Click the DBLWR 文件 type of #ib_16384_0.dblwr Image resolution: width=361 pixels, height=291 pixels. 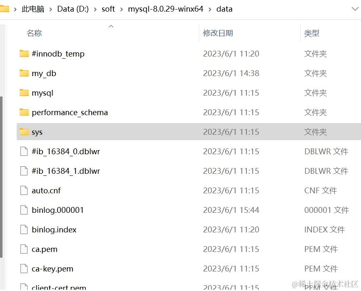click(x=326, y=151)
